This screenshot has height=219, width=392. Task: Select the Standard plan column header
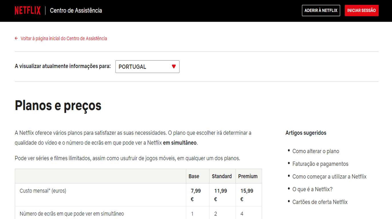tap(221, 176)
